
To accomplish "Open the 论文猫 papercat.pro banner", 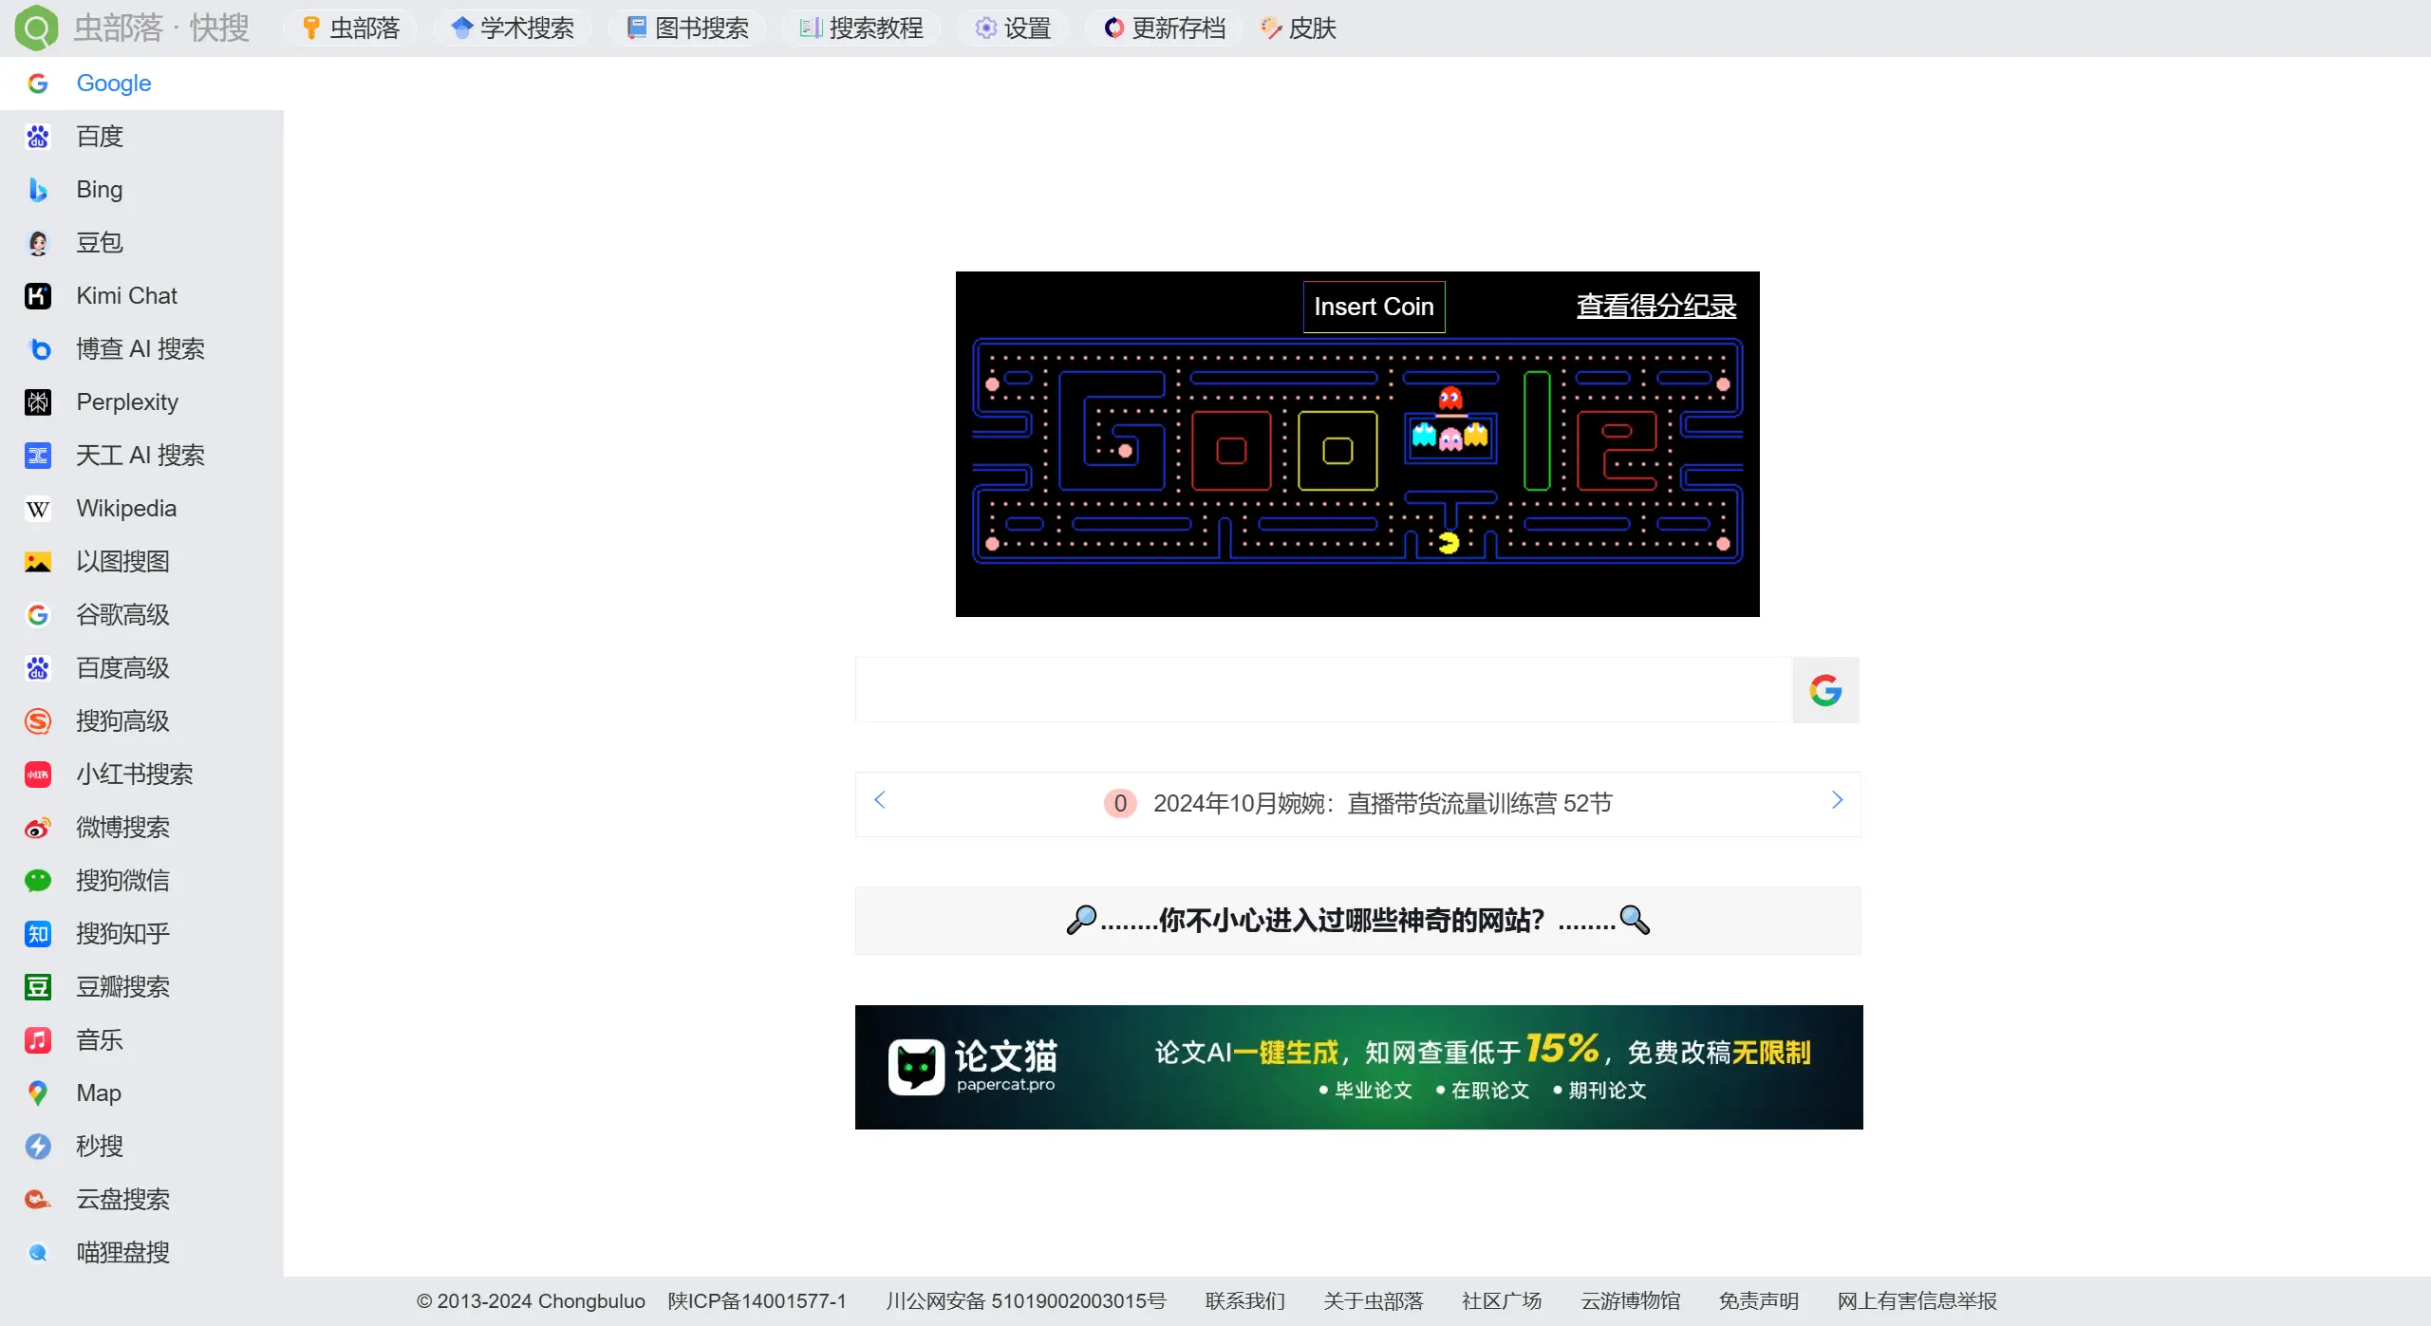I will pyautogui.click(x=1356, y=1066).
